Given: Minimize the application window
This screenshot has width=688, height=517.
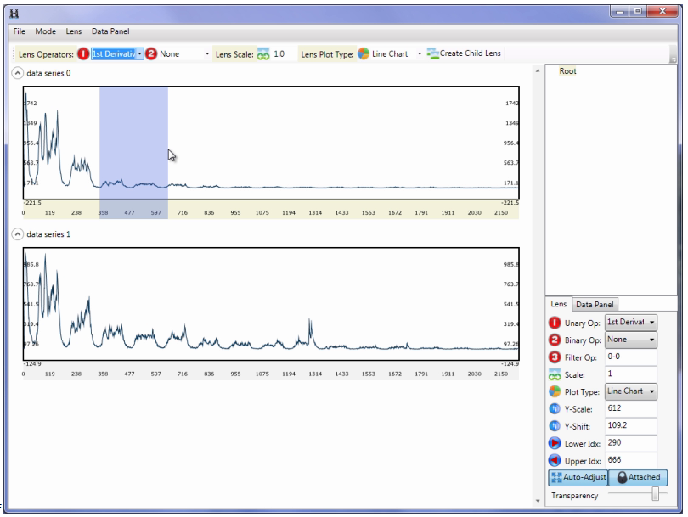Looking at the screenshot, I should click(619, 11).
